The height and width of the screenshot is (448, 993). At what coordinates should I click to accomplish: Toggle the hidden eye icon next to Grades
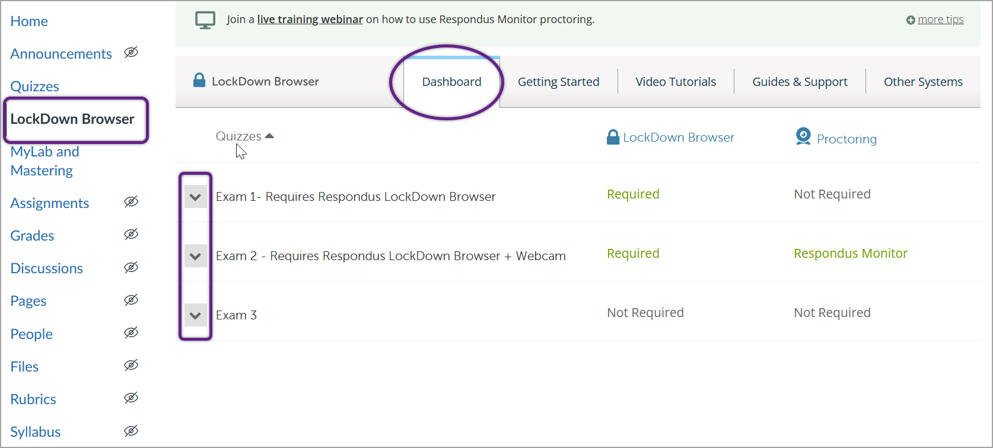pyautogui.click(x=131, y=234)
